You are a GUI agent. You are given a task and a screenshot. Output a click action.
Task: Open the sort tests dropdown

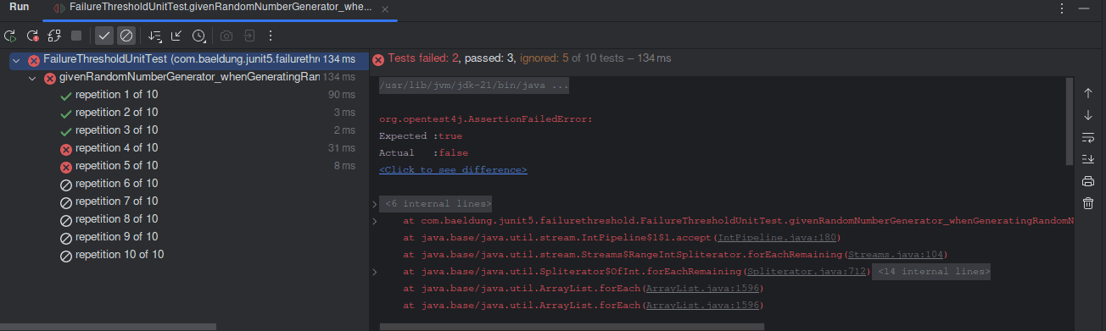(x=154, y=36)
